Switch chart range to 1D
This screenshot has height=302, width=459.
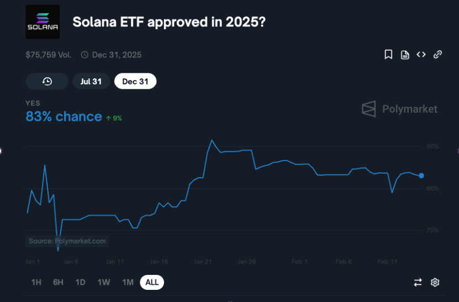(80, 282)
